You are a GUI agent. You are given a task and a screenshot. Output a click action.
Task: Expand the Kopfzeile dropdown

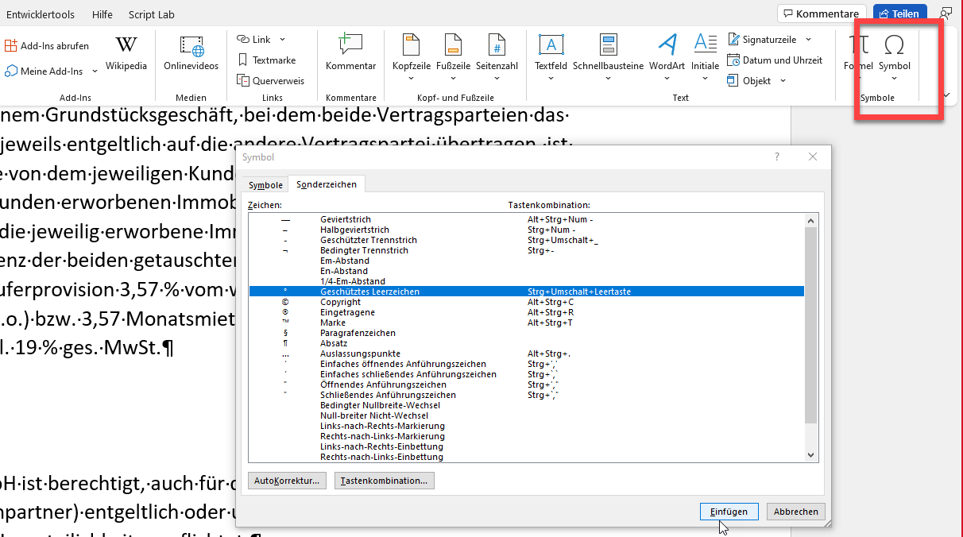411,78
